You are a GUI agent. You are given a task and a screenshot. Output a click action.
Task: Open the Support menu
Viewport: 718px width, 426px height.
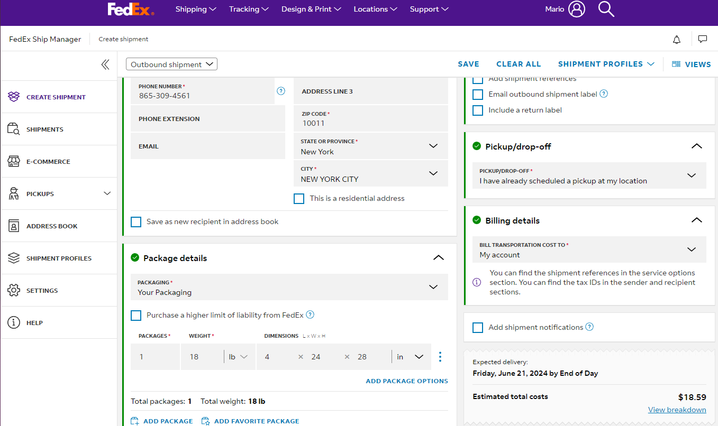click(x=429, y=9)
